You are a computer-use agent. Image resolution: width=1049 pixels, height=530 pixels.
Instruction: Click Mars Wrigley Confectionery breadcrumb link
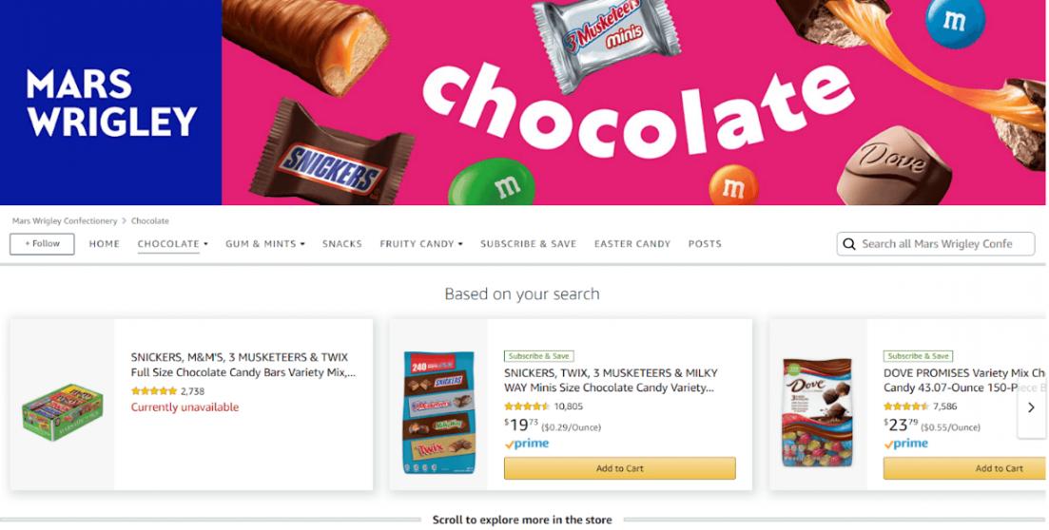point(65,220)
